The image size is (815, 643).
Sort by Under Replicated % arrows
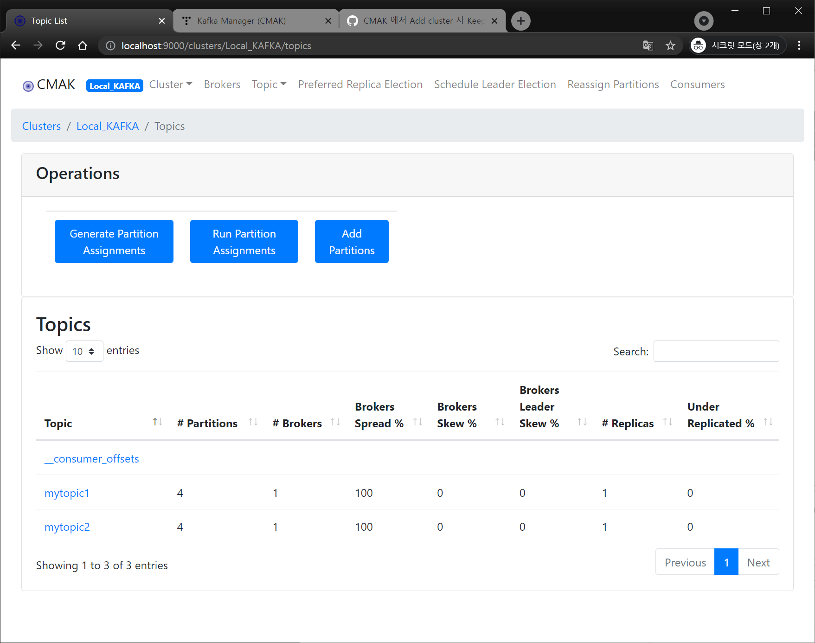coord(768,422)
